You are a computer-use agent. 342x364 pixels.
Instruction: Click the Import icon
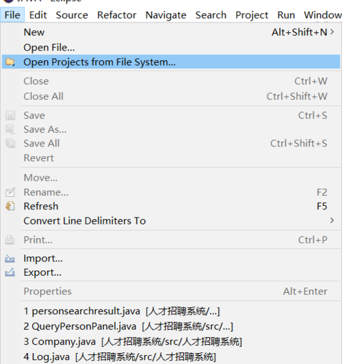coord(10,259)
